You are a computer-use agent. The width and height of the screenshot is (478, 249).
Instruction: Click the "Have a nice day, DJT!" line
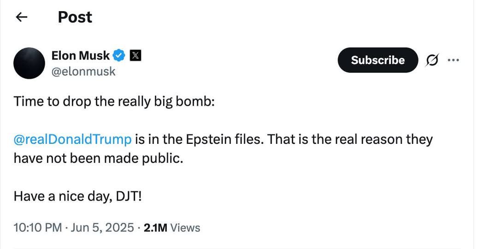77,196
